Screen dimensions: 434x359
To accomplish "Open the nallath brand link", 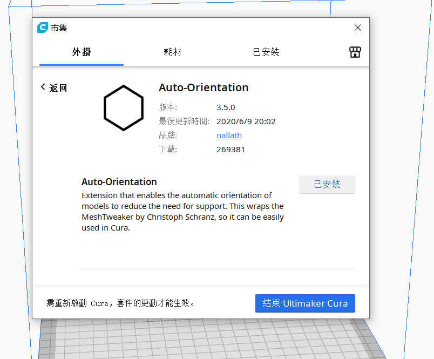I will pyautogui.click(x=229, y=136).
